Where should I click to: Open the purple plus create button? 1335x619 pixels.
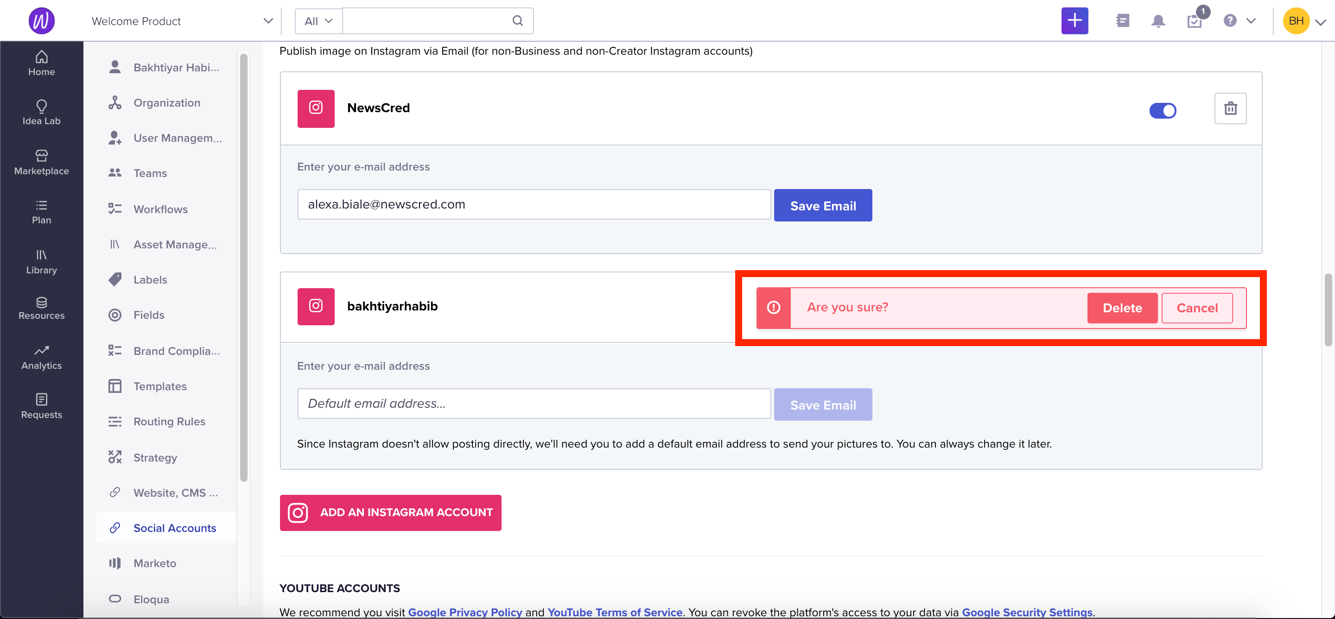[x=1074, y=21]
